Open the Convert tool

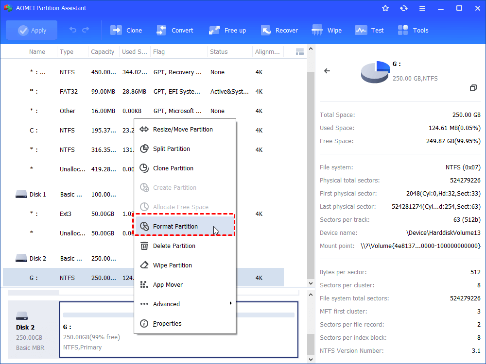[x=175, y=30]
